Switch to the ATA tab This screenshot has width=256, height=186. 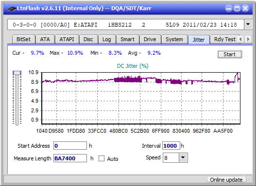click(x=45, y=39)
